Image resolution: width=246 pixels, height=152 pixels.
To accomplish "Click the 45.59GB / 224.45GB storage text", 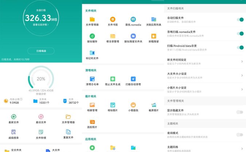I will tap(41, 91).
